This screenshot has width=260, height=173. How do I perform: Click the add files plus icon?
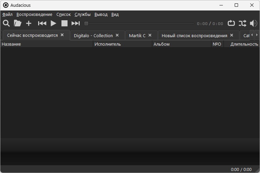tap(29, 23)
